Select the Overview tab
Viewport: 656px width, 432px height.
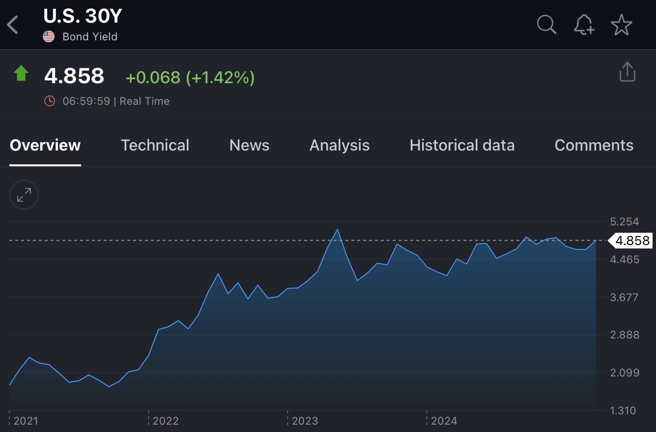tap(45, 145)
